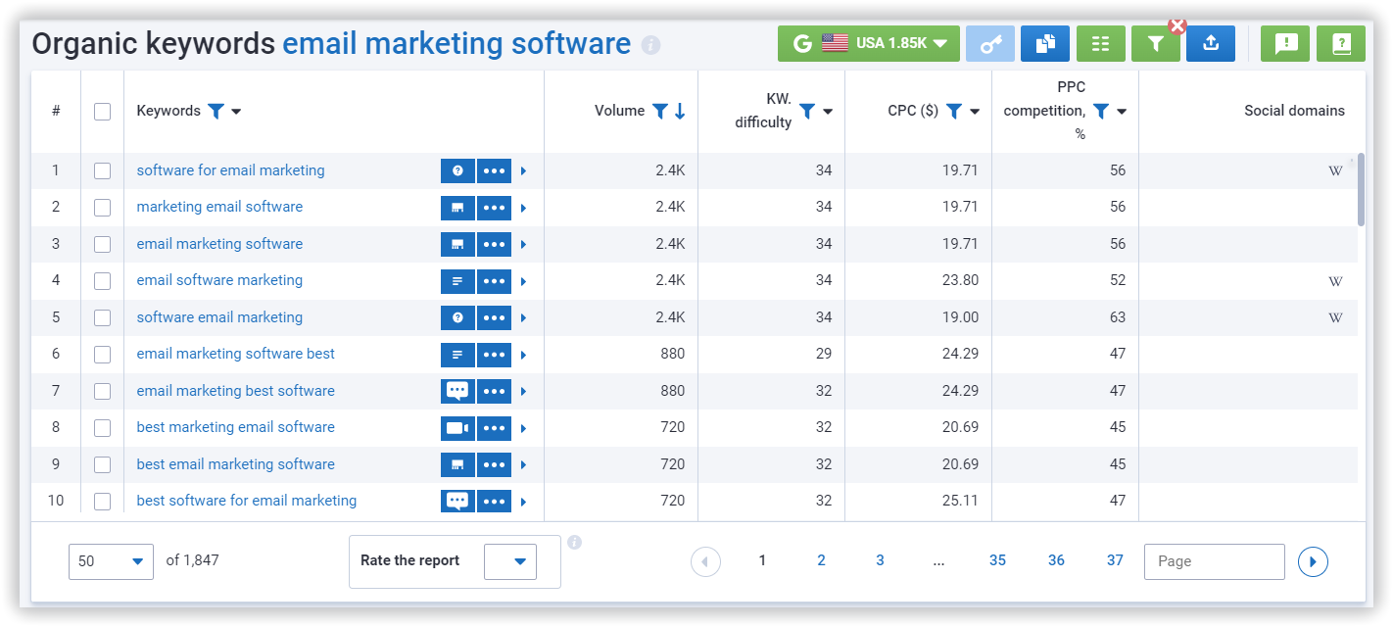Screen dimensions: 1393x627
Task: Click video icon for 'best marketing email software'
Action: [x=457, y=427]
